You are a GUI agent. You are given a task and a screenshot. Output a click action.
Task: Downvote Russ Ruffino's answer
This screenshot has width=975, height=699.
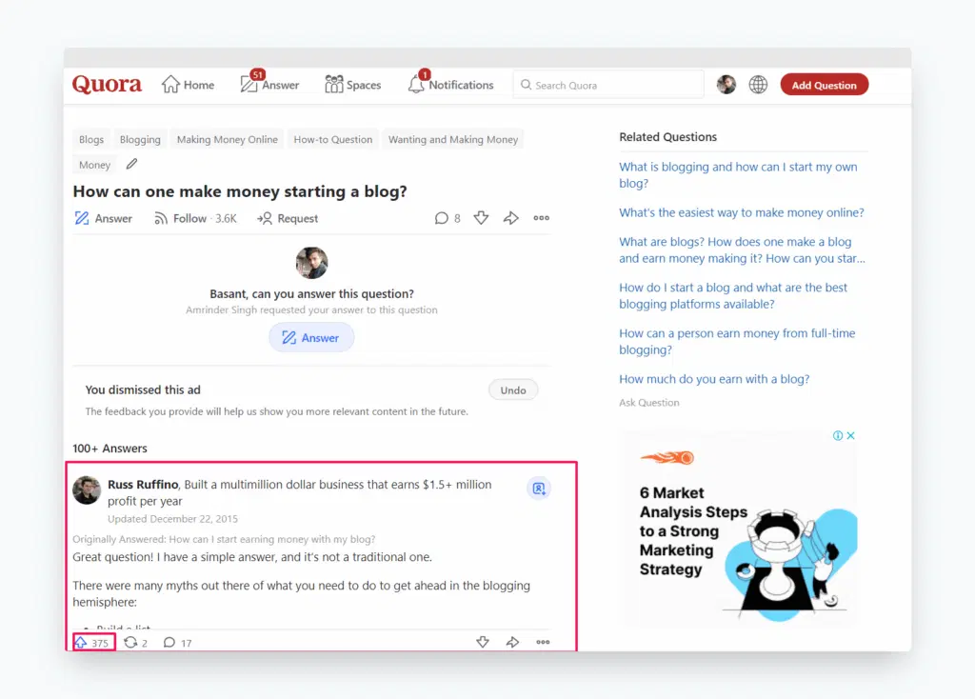click(483, 642)
